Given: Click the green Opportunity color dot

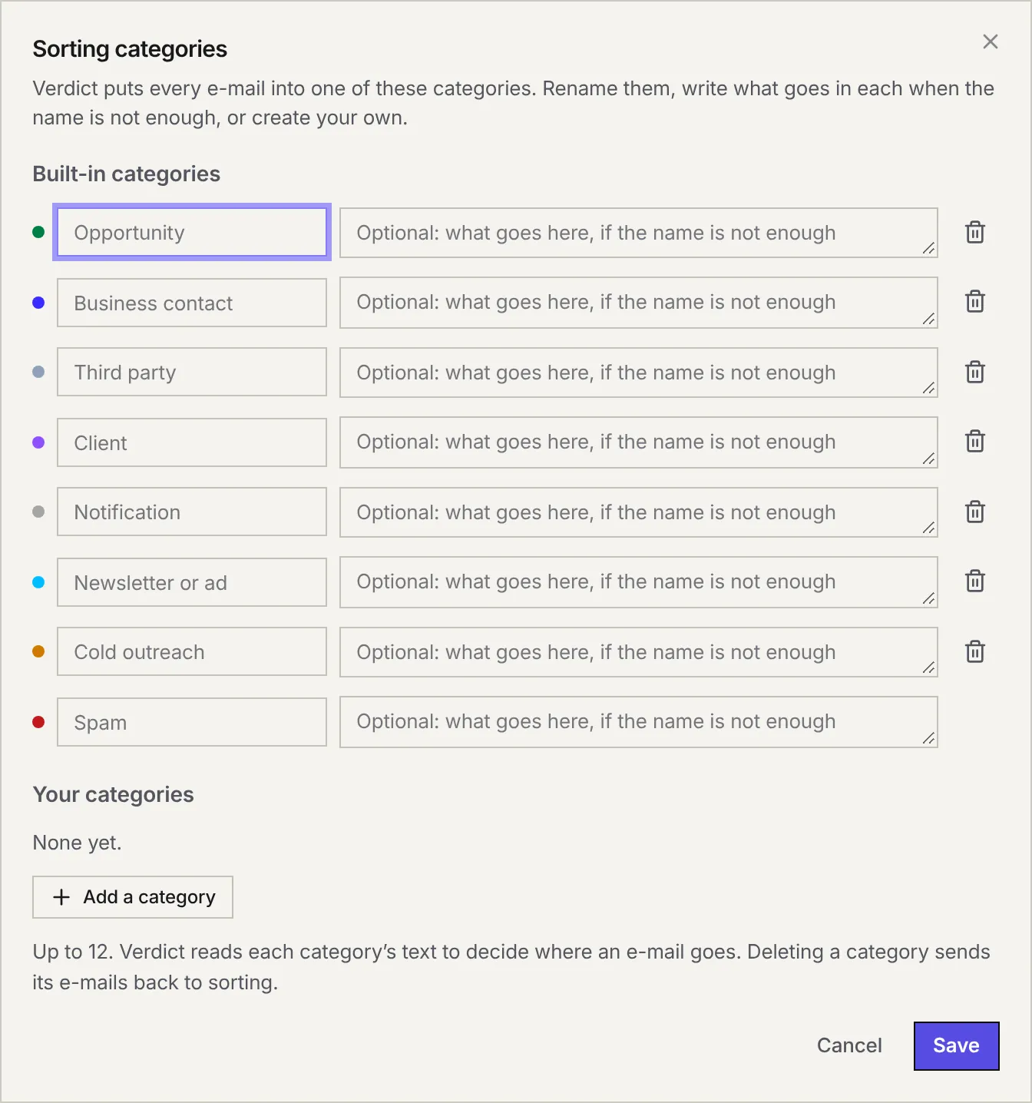Looking at the screenshot, I should 38,232.
